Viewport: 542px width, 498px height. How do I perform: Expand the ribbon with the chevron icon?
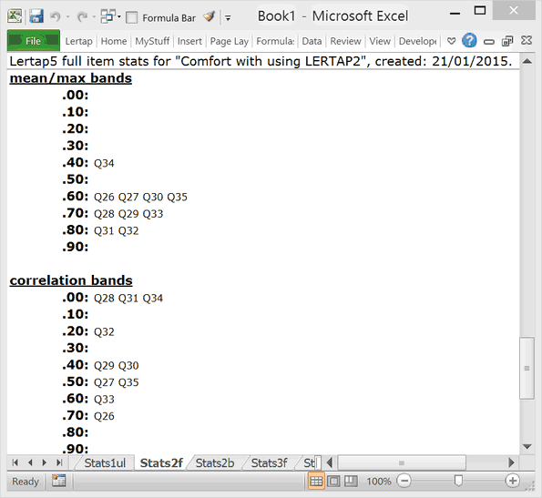(x=451, y=41)
